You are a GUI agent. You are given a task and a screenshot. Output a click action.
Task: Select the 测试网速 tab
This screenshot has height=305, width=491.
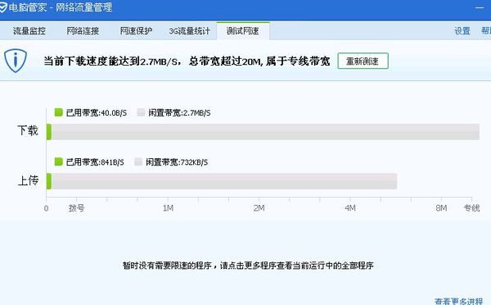(x=243, y=31)
